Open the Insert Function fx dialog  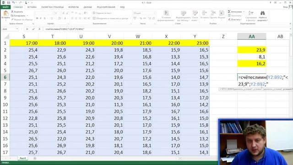[39, 29]
